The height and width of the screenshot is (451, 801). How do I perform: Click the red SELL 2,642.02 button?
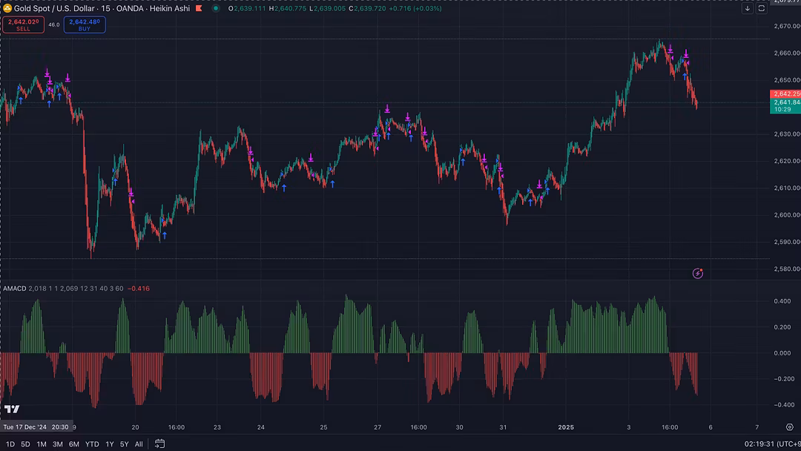(24, 24)
